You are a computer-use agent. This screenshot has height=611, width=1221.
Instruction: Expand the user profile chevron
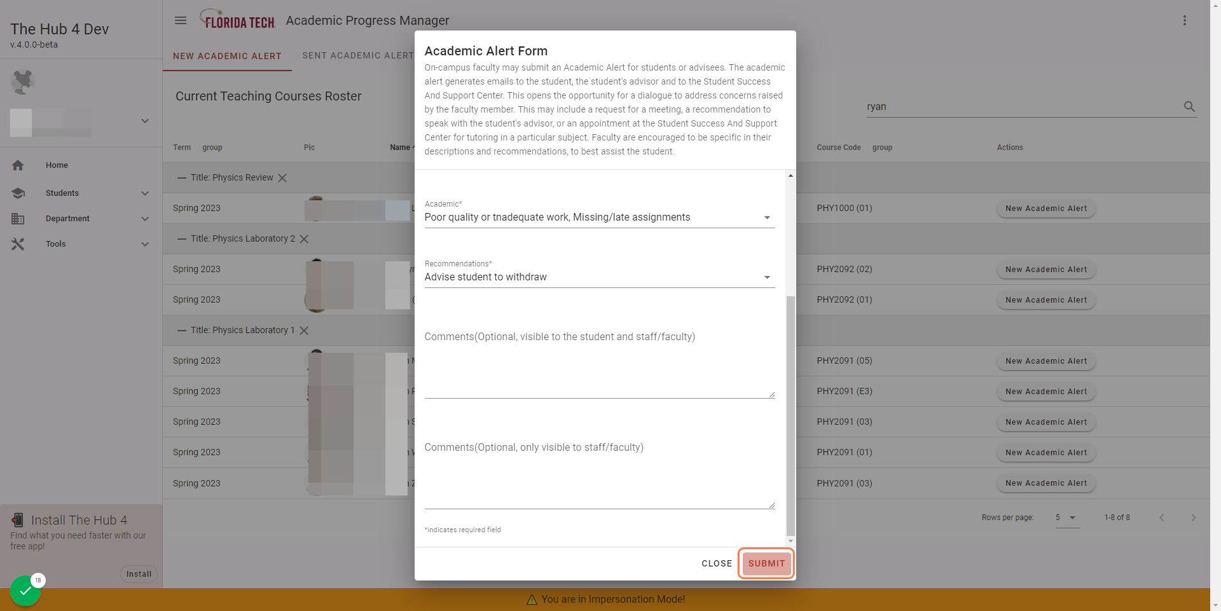point(145,121)
